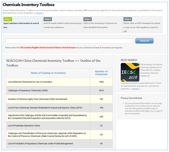Select List of Toxic Chemicals Severely Restricted row
Viewport: 169px width, 152px height.
click(x=59, y=108)
